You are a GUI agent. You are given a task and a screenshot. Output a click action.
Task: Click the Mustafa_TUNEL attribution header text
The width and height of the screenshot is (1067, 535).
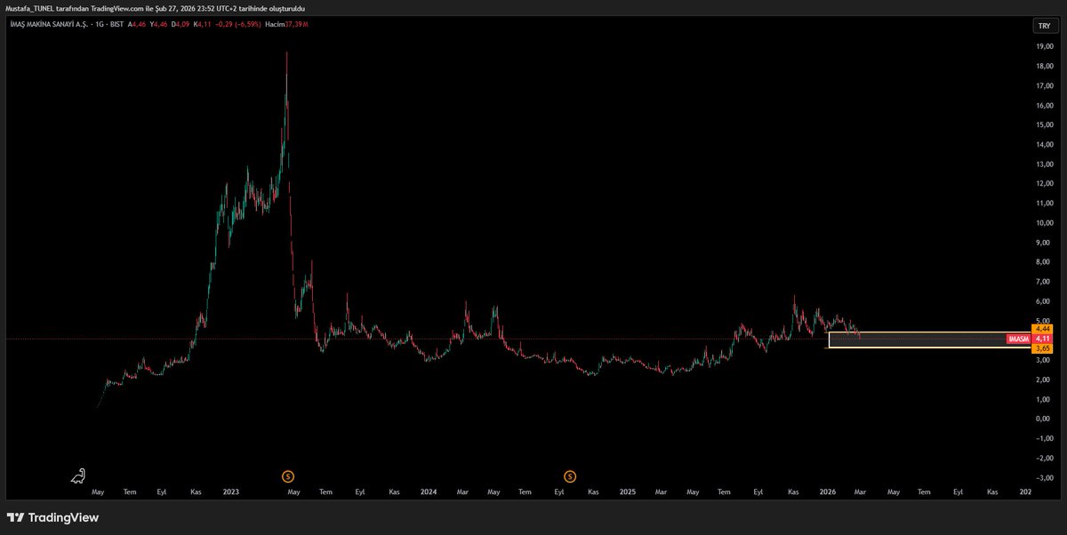[x=156, y=8]
